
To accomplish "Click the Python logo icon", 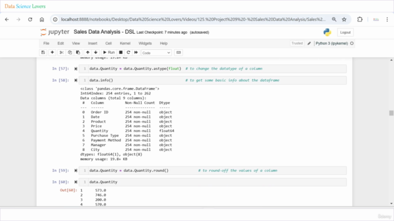I will click(x=327, y=32).
